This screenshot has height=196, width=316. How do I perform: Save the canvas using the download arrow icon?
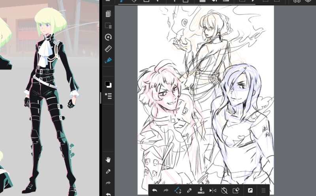(x=201, y=190)
